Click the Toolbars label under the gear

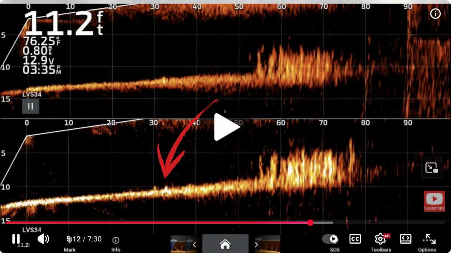point(381,250)
